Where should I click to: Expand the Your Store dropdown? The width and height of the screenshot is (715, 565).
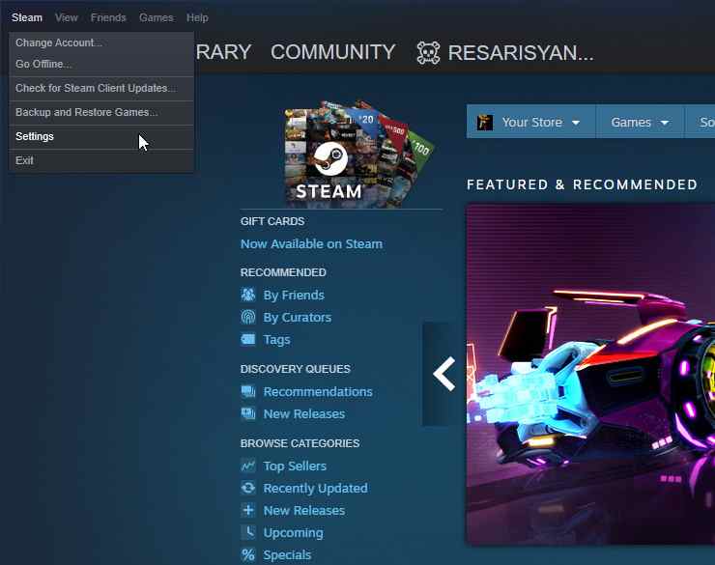[x=530, y=123]
